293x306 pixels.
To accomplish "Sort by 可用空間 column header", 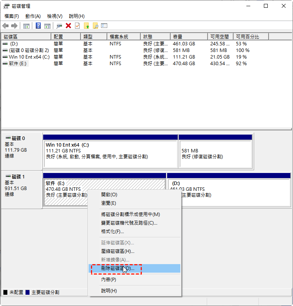I will pyautogui.click(x=221, y=37).
